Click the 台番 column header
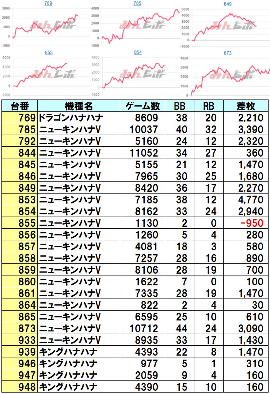 point(20,106)
